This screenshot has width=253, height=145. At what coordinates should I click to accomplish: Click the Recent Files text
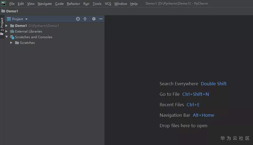[172, 105]
